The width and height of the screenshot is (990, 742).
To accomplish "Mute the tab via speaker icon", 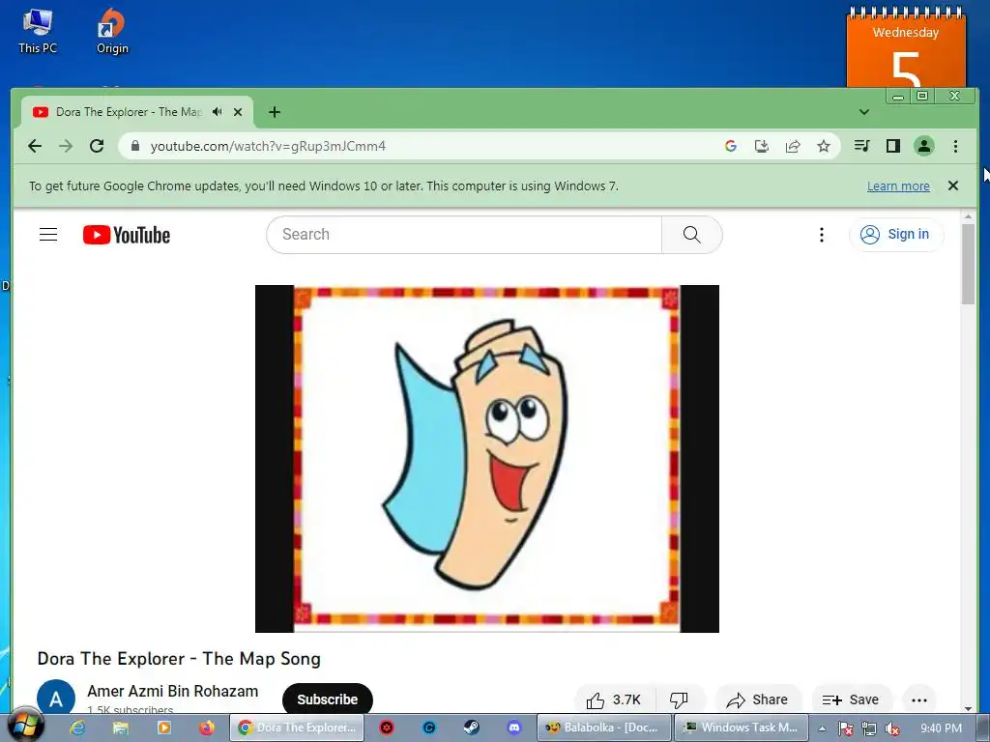I will coord(218,112).
